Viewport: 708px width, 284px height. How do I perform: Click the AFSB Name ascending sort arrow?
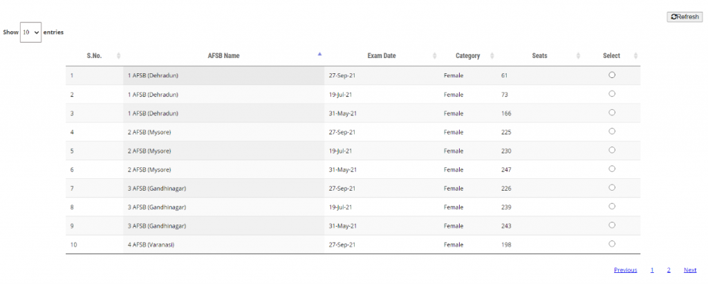tap(319, 54)
